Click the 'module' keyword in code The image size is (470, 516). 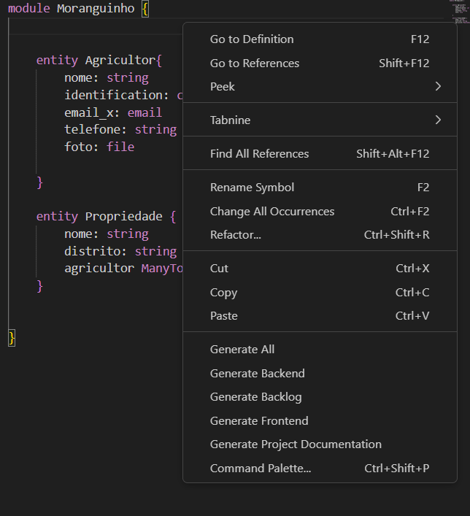coord(29,8)
